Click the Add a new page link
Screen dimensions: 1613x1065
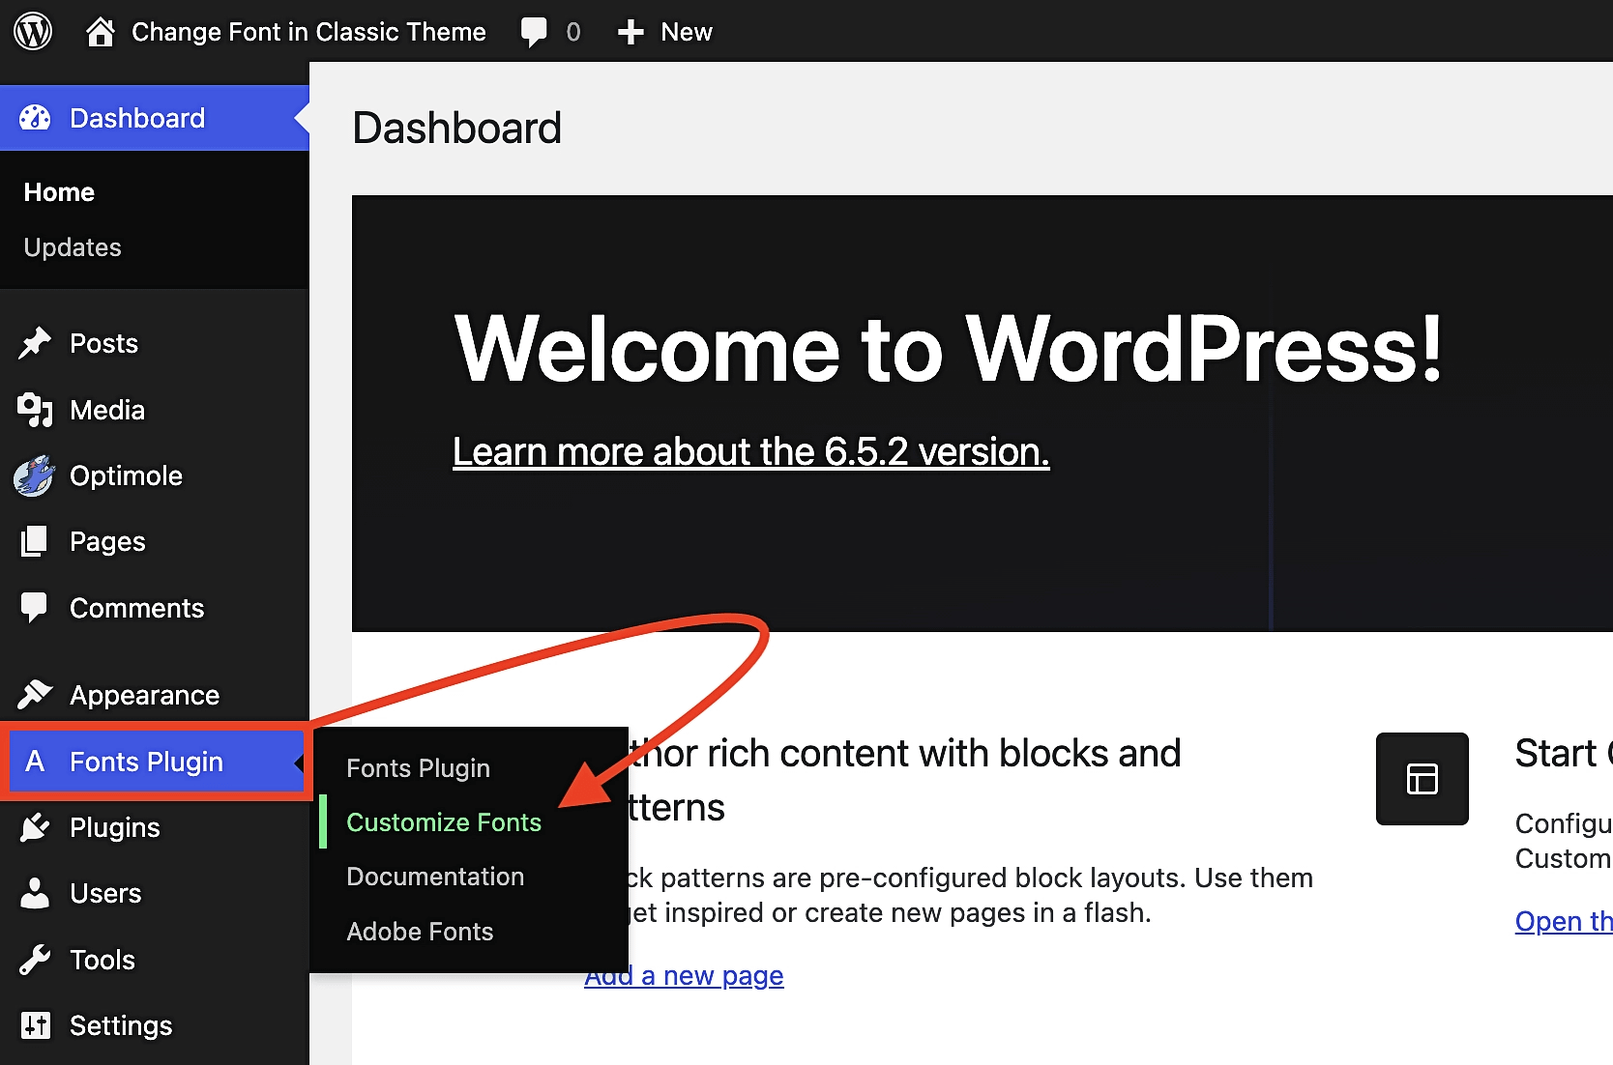point(684,976)
